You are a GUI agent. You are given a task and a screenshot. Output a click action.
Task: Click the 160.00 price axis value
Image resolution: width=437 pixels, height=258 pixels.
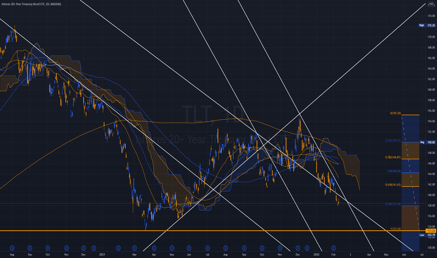tap(431, 90)
